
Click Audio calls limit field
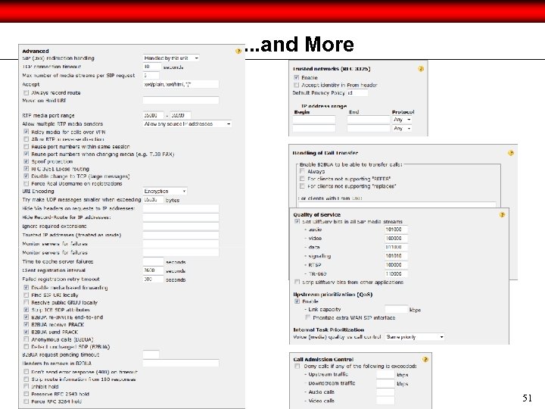coord(385,392)
